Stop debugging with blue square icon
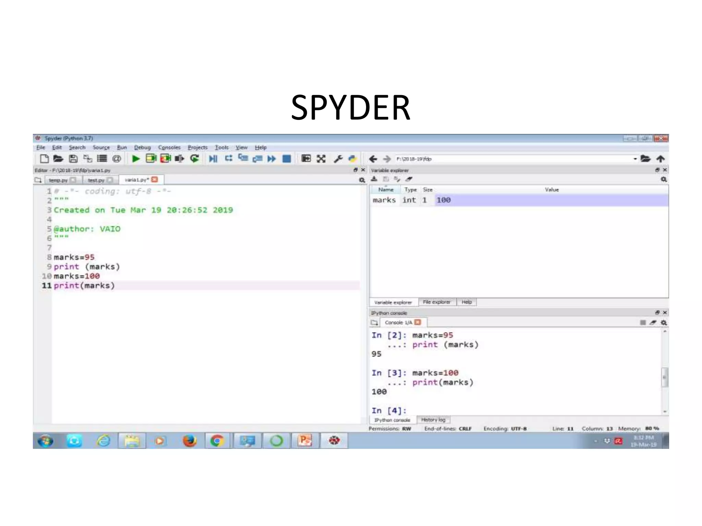 [x=287, y=159]
